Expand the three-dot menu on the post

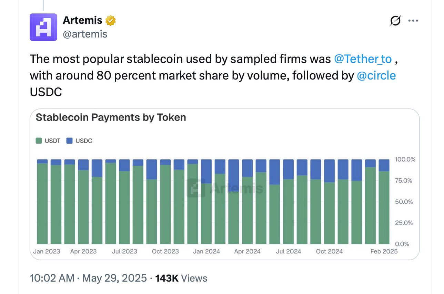(413, 21)
